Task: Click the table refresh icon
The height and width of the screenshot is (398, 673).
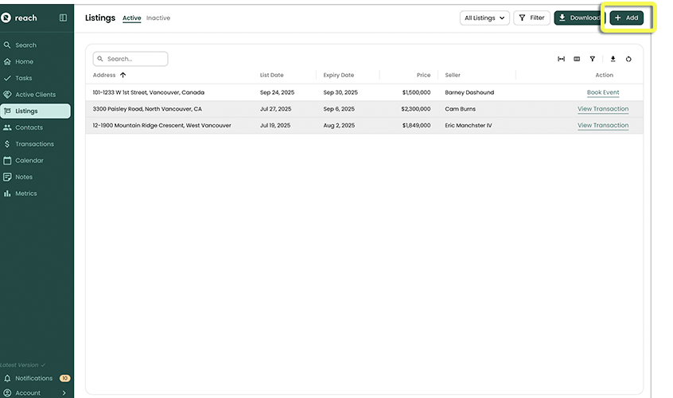Action: point(628,59)
